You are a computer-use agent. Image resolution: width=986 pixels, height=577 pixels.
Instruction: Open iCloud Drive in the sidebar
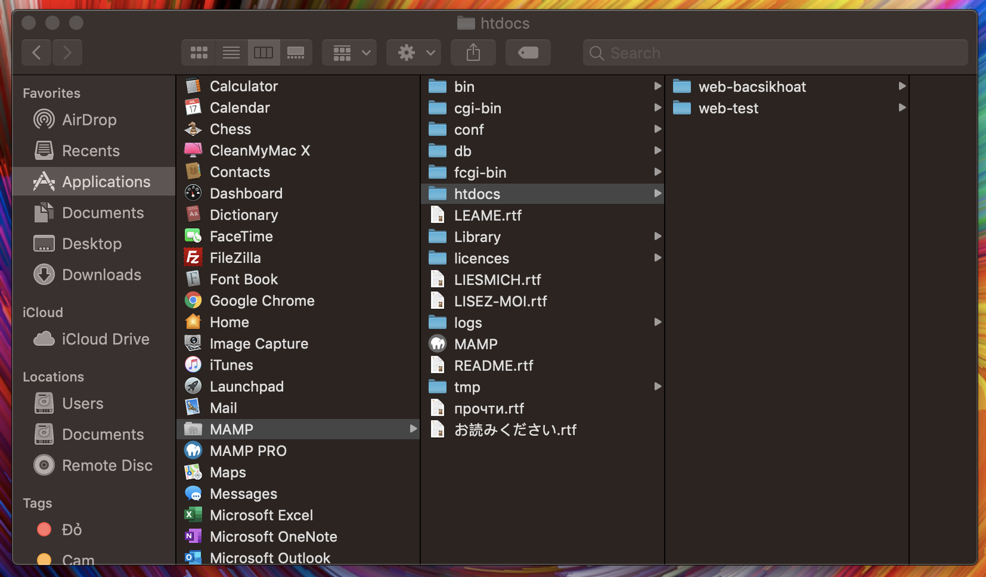pos(105,339)
